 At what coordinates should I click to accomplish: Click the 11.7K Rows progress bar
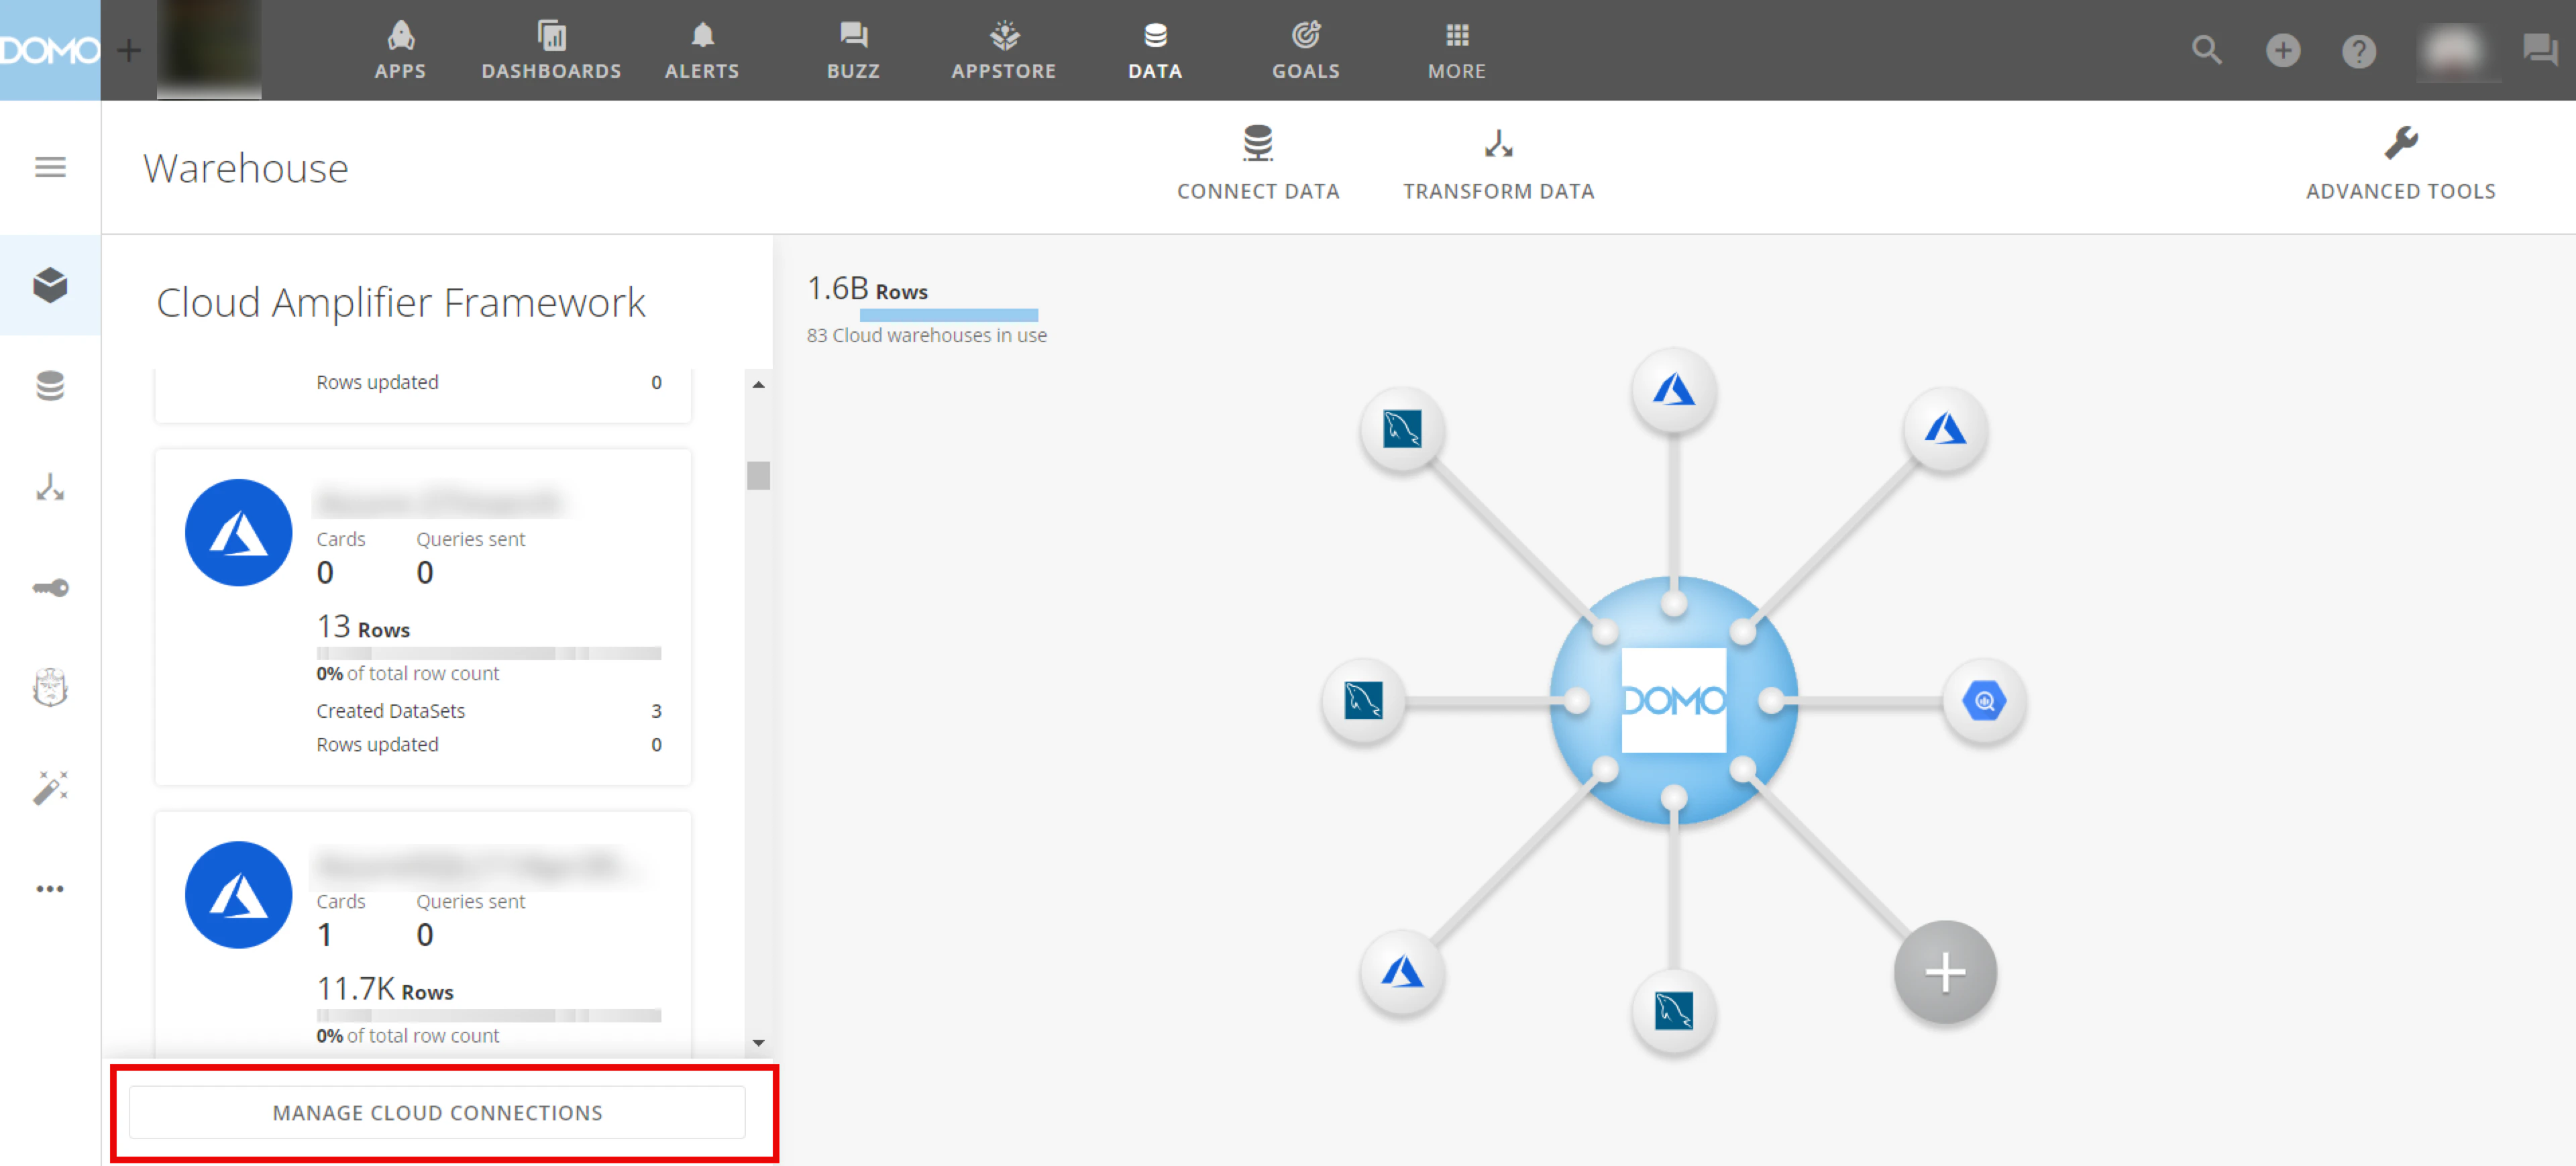(x=489, y=1016)
